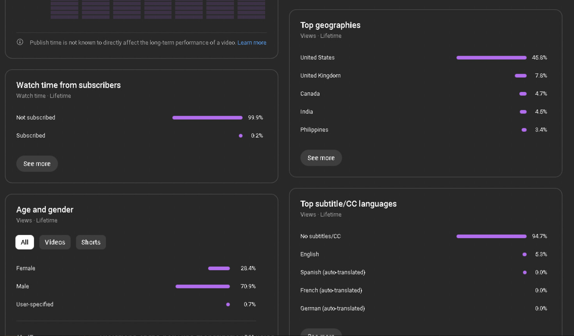Viewport: 574px width, 336px height.
Task: Click the Top subtitle/CC languages title
Action: point(348,204)
